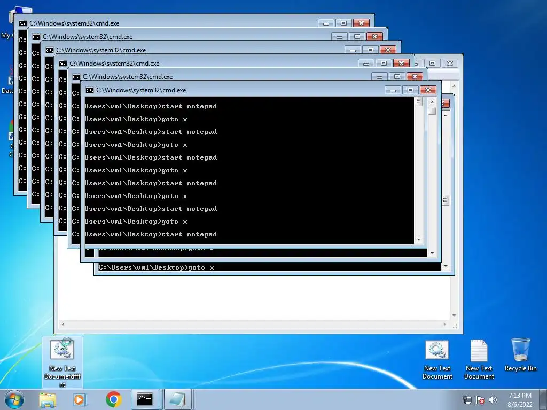Screen dimensions: 547x410
Task: Click system icon of the fifth cmd.exe window
Action: (36, 37)
